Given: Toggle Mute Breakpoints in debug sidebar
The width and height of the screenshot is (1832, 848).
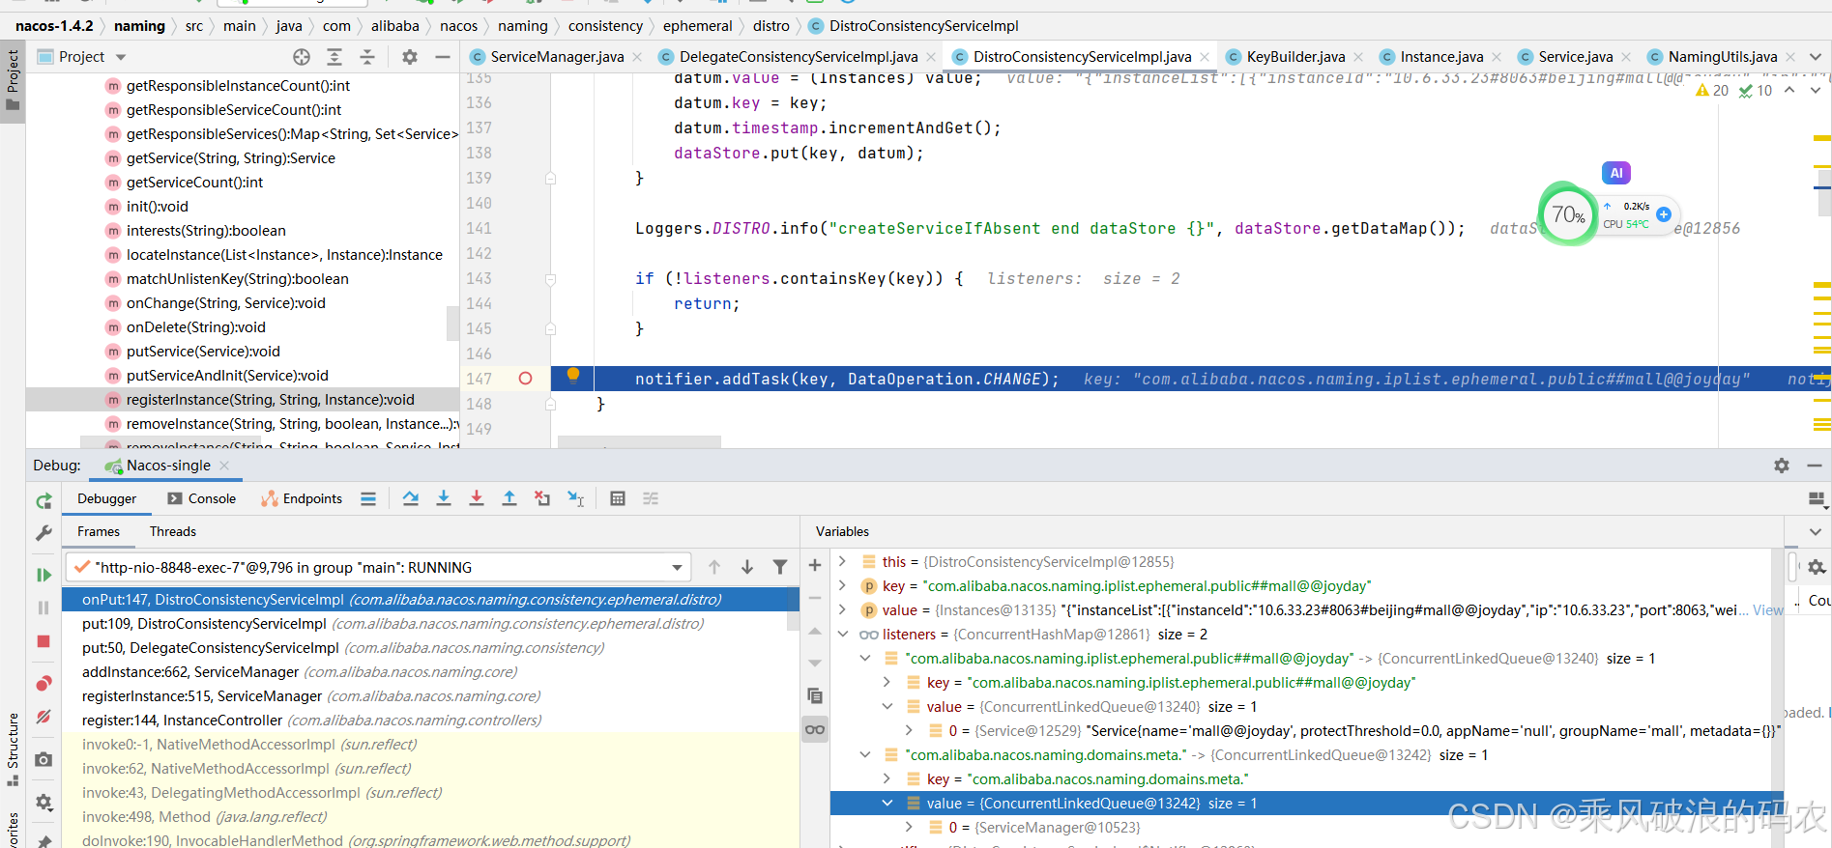Looking at the screenshot, I should [x=44, y=717].
